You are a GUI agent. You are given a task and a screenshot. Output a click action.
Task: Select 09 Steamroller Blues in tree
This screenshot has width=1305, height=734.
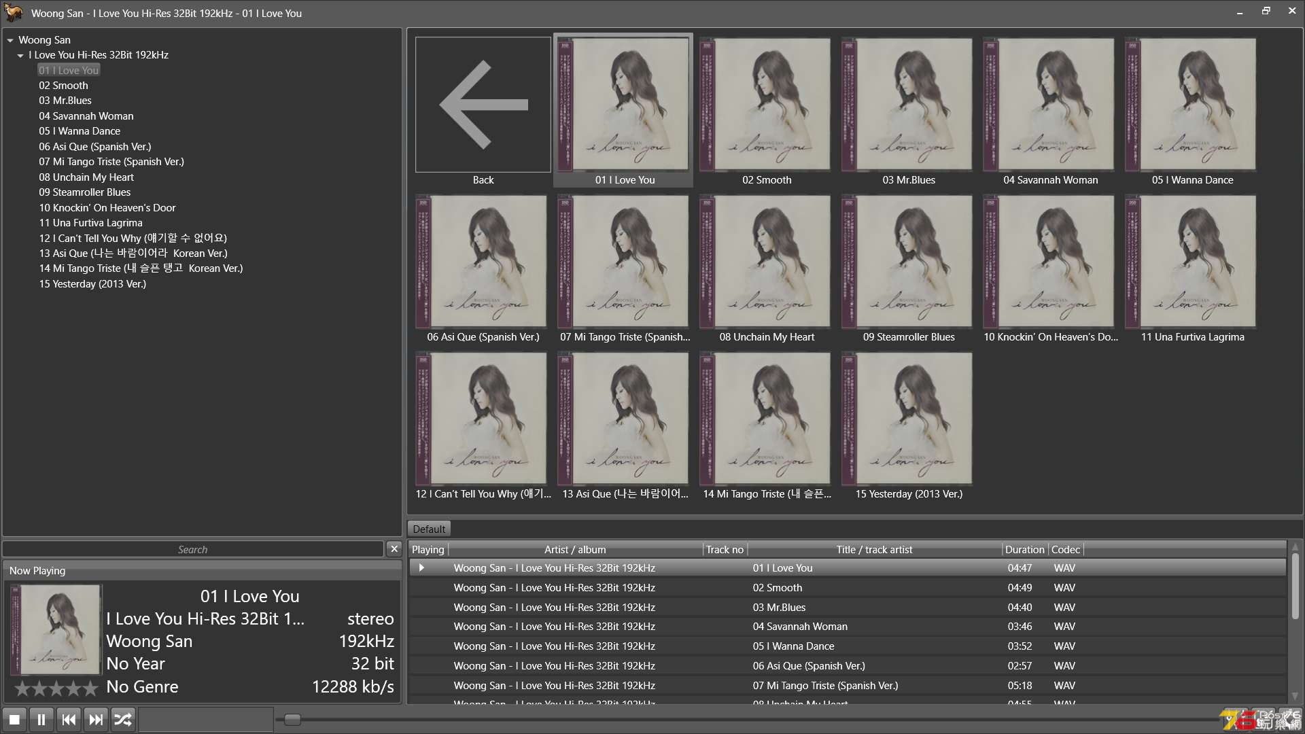point(85,192)
